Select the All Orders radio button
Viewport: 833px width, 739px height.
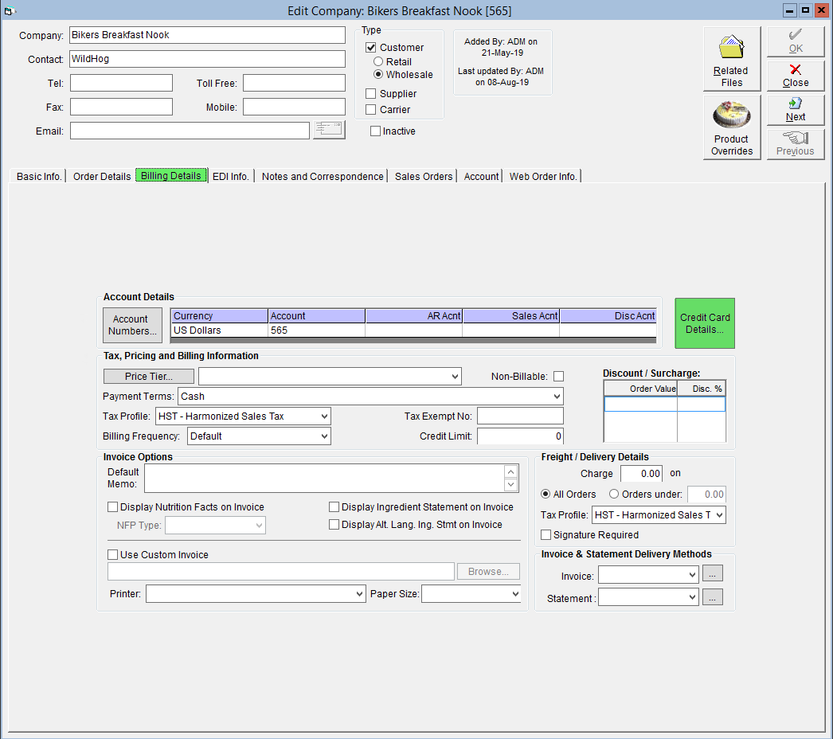pyautogui.click(x=546, y=494)
